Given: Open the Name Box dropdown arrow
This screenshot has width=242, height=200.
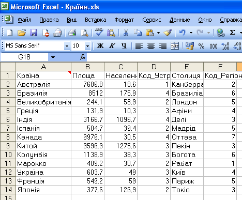Looking at the screenshot, I should (x=53, y=57).
